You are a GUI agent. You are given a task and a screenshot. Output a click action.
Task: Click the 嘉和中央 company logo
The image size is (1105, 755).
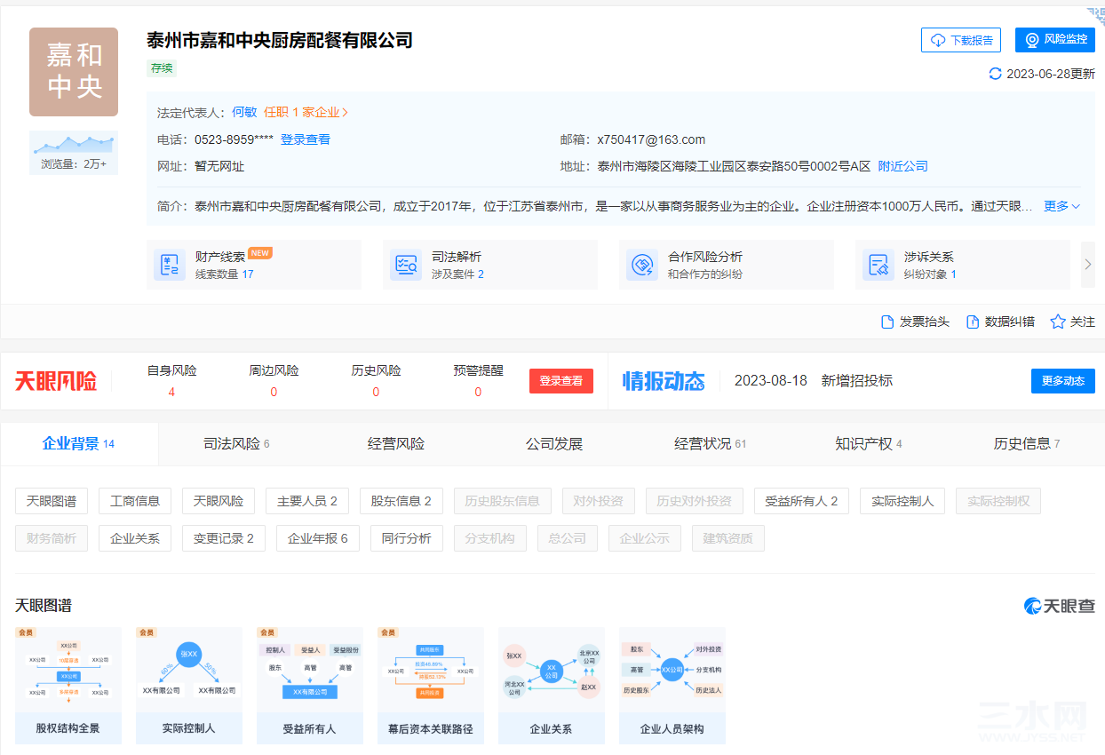[x=74, y=72]
